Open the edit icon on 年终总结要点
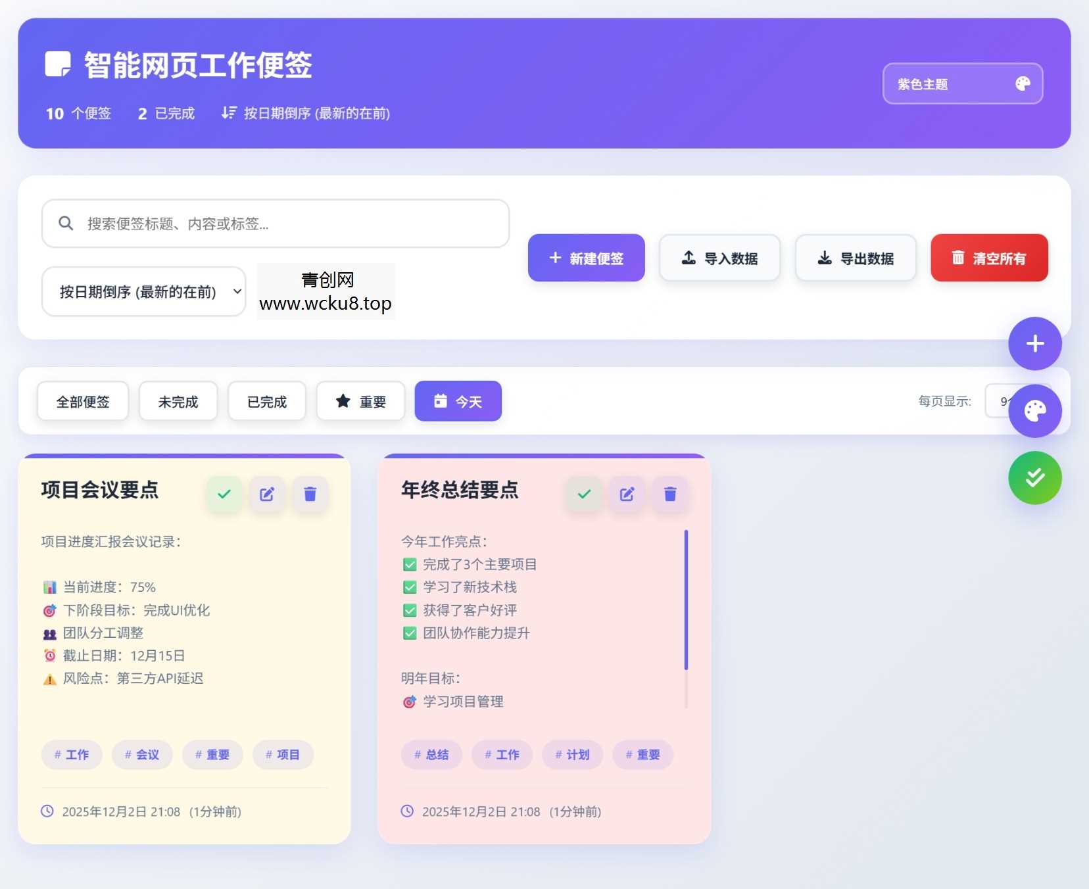 (x=627, y=494)
